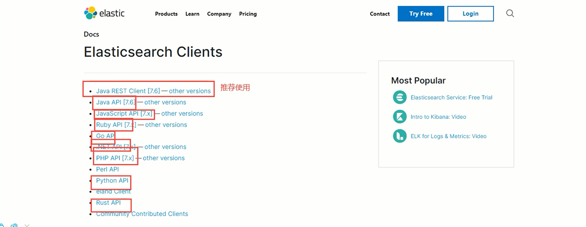Screen dimensions: 586x227
Task: View other versions of JavaScript API
Action: pos(182,113)
